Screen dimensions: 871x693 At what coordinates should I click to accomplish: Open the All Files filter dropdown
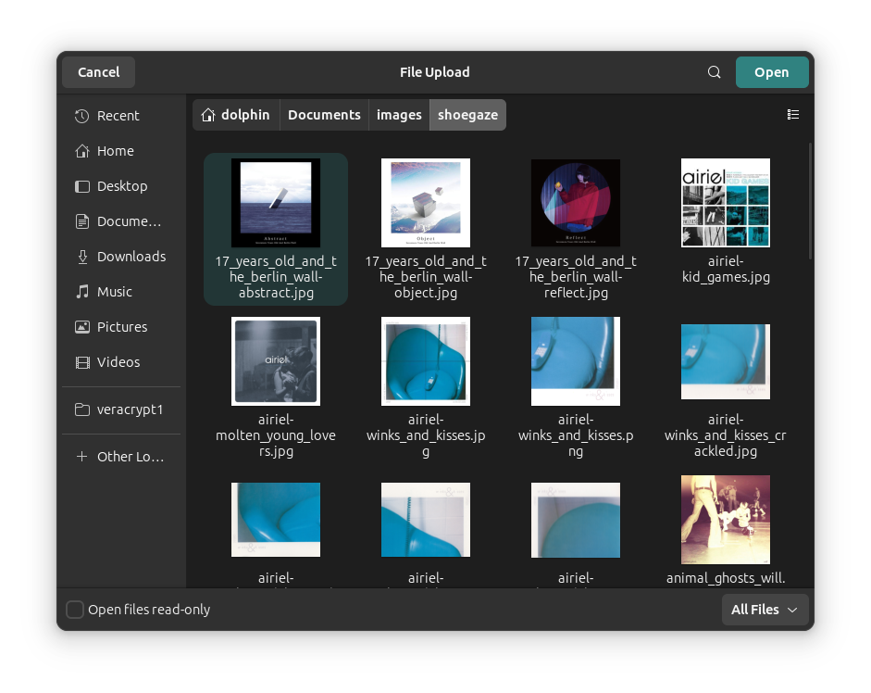[x=765, y=610]
